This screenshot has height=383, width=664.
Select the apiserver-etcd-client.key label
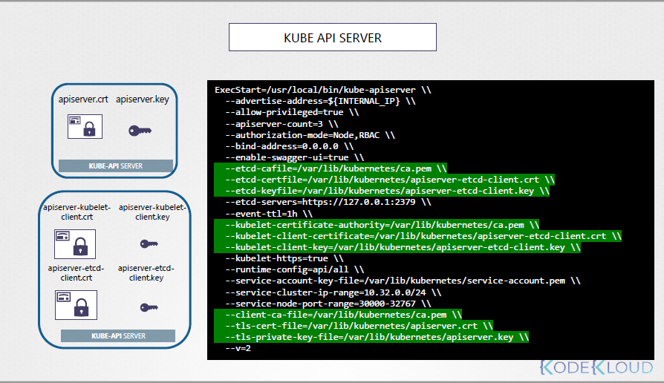coord(146,273)
